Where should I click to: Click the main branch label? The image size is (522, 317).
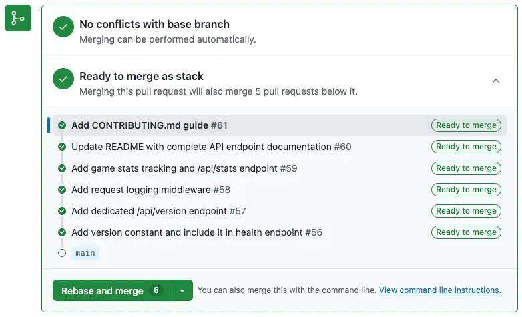(85, 253)
